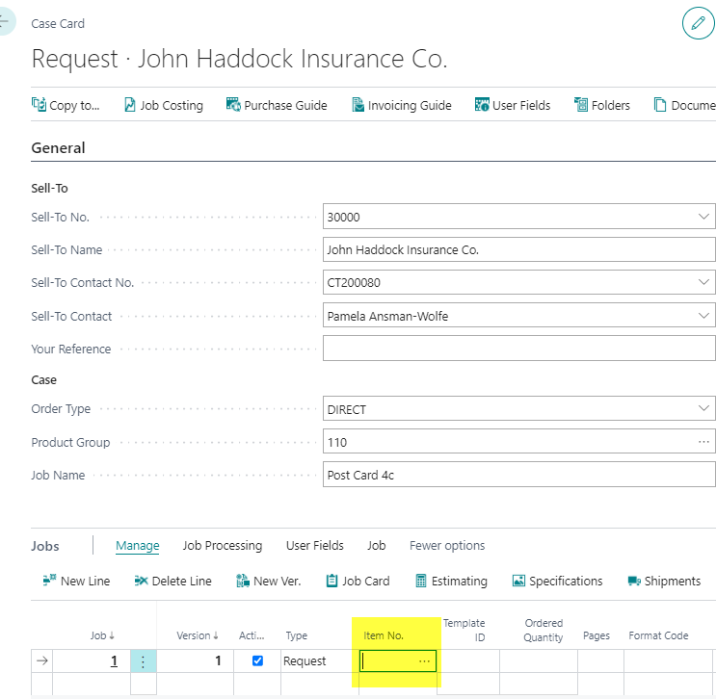The height and width of the screenshot is (699, 716).
Task: Click the Specifications image icon
Action: point(518,581)
